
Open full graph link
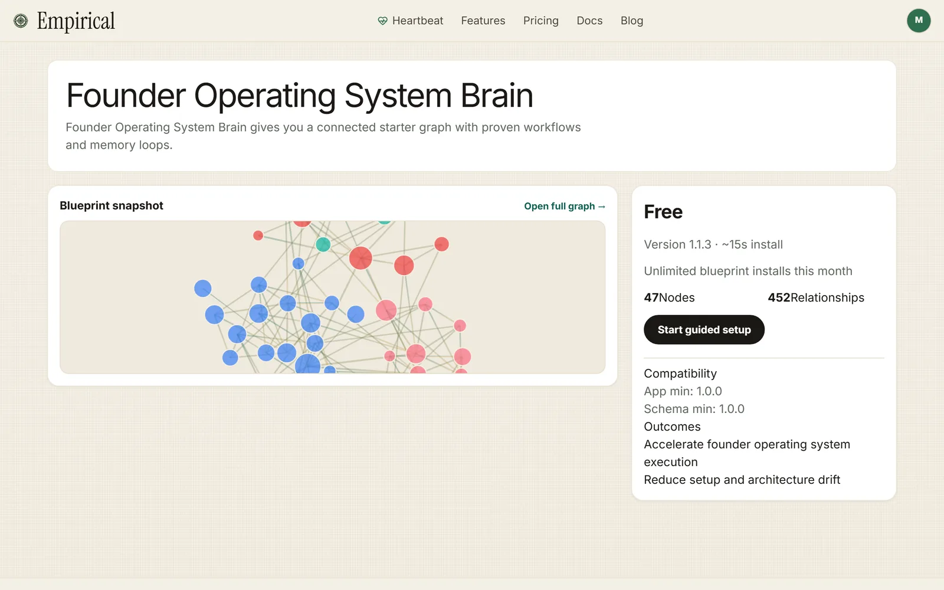click(565, 206)
